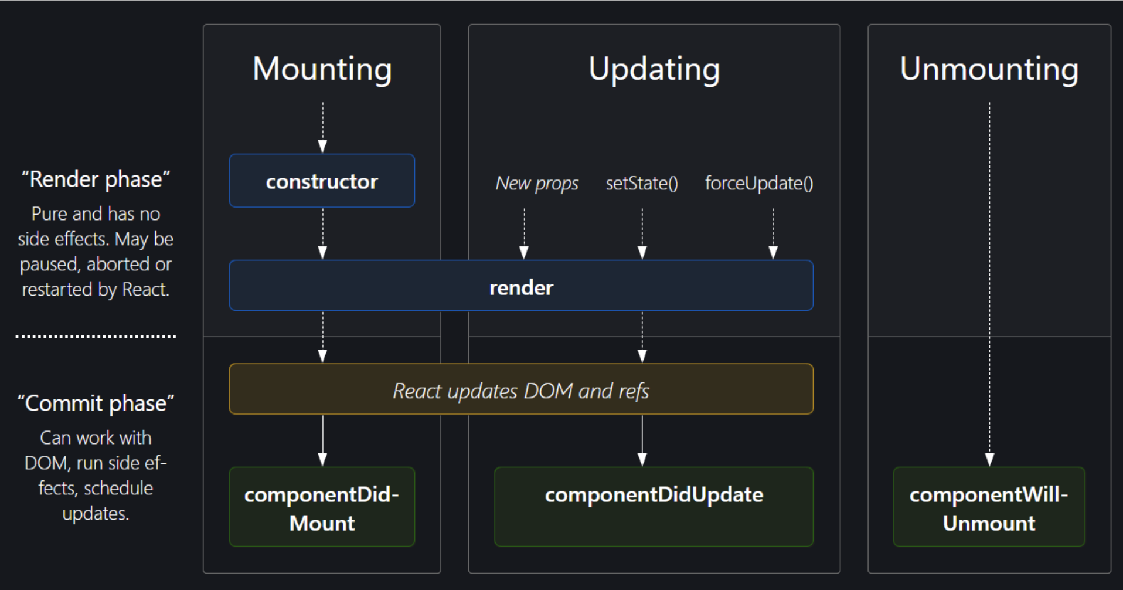Image resolution: width=1123 pixels, height=590 pixels.
Task: Click the New props label
Action: coord(537,184)
